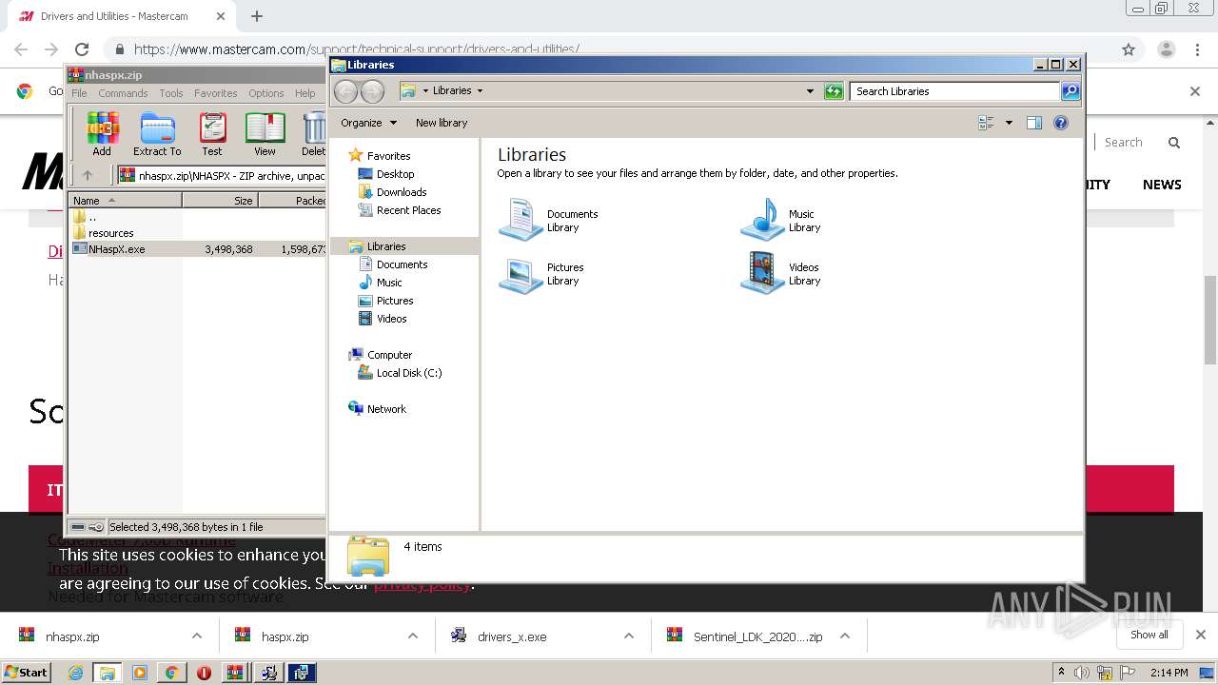The width and height of the screenshot is (1218, 685).
Task: Expand the address bar history dropdown
Action: tap(810, 91)
